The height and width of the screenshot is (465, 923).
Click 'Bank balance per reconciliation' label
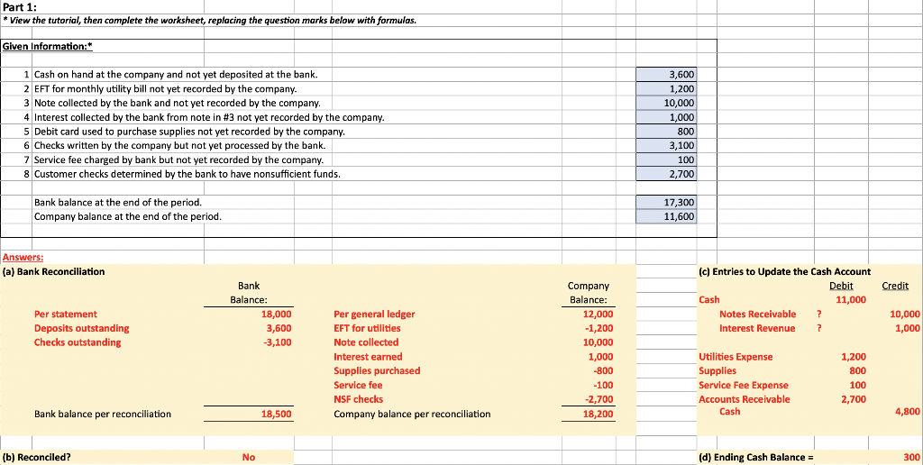coord(103,414)
